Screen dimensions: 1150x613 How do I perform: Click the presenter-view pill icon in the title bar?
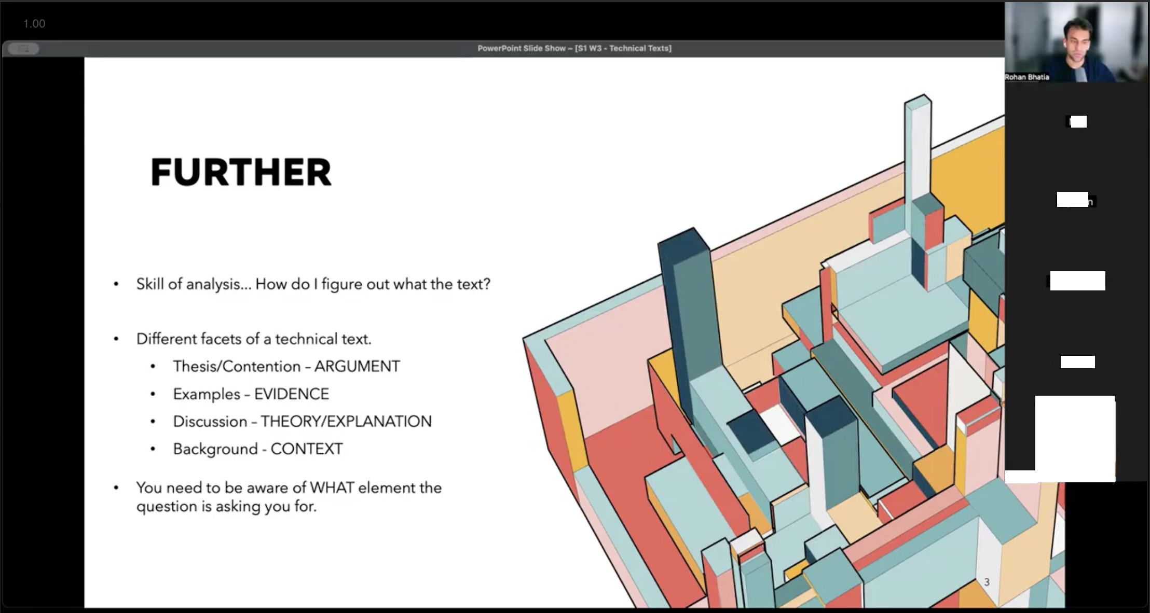(24, 49)
